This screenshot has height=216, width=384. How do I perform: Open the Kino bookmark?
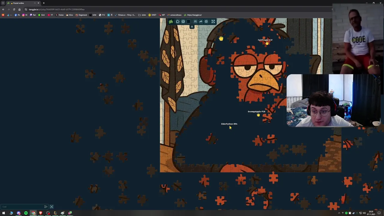[x=69, y=15]
